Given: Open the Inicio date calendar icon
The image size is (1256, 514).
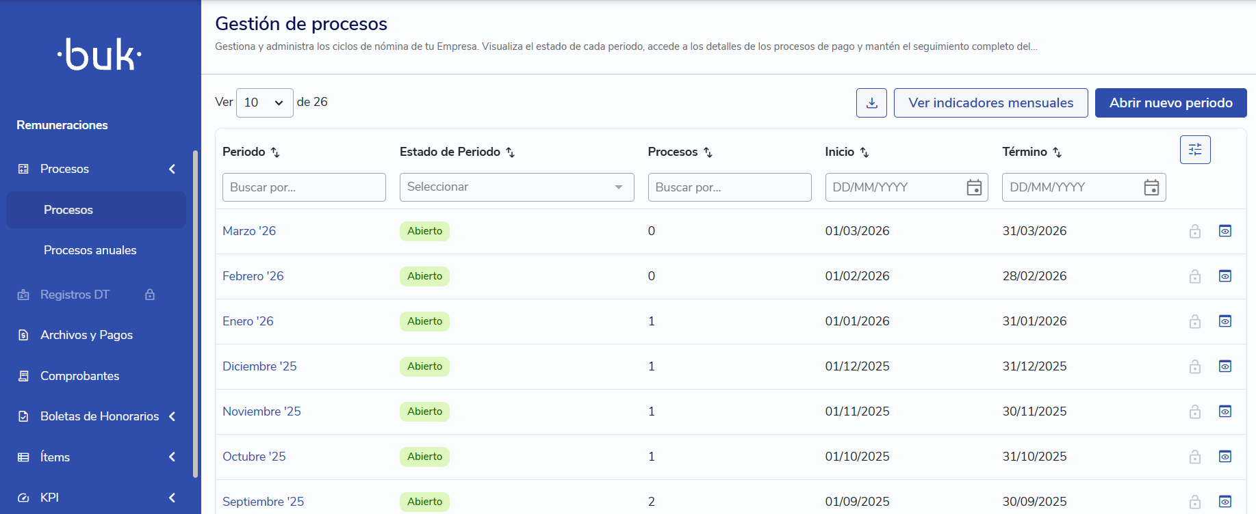Looking at the screenshot, I should (974, 187).
